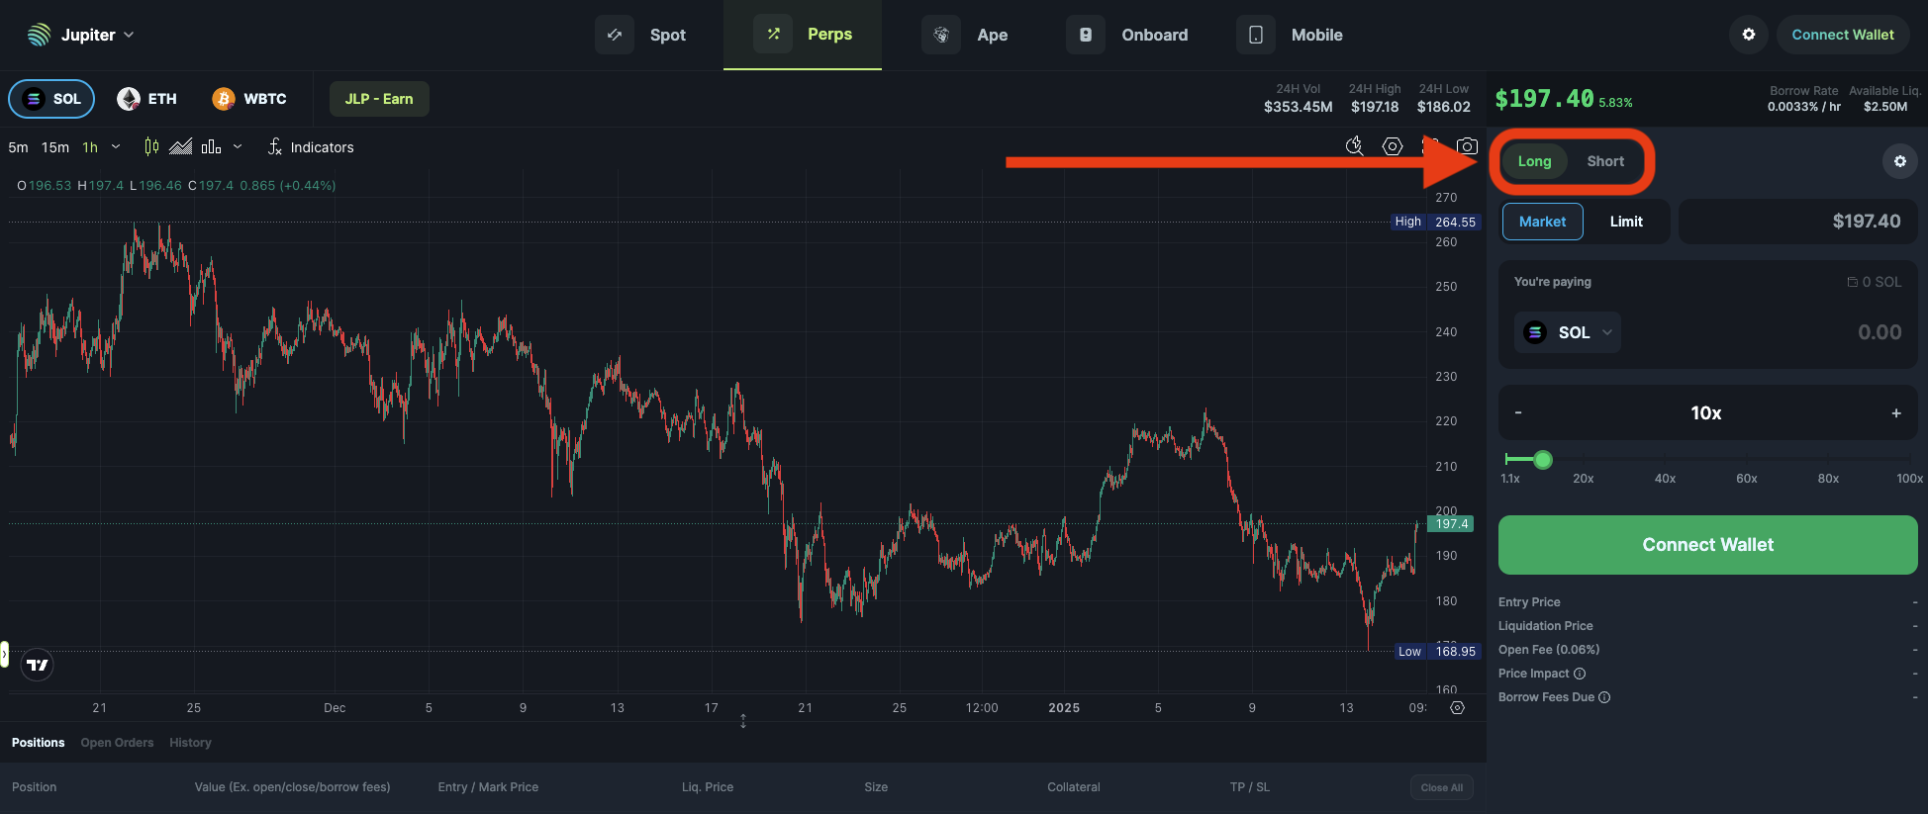The image size is (1928, 814).
Task: Click the 0.00 paying amount field
Action: click(x=1879, y=332)
